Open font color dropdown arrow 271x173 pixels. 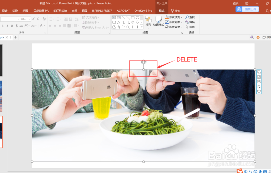45,26
